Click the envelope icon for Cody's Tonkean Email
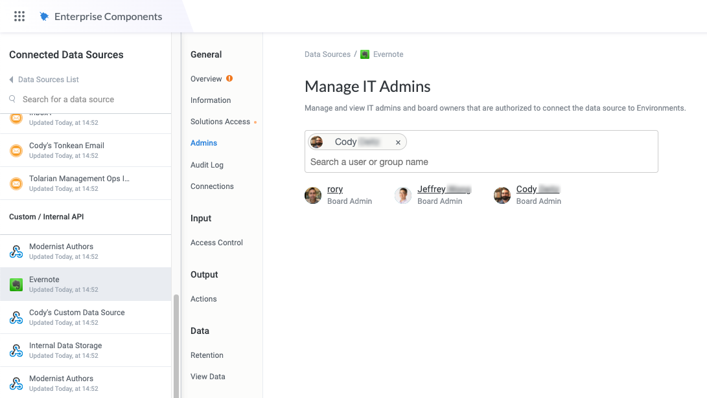 coord(16,149)
